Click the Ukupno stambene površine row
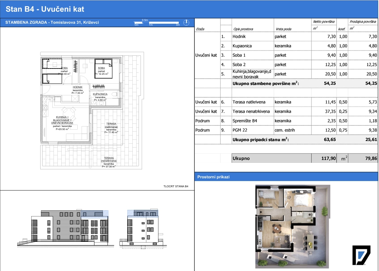This screenshot has height=271, width=379. [286, 83]
